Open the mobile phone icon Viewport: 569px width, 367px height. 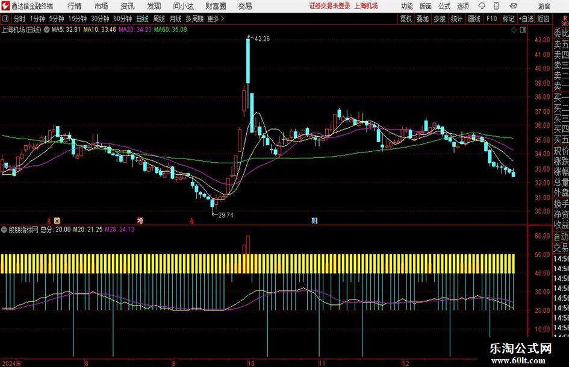(x=496, y=6)
